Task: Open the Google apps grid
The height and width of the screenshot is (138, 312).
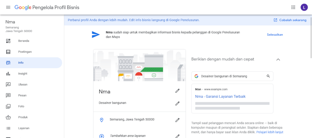Action: pyautogui.click(x=293, y=7)
